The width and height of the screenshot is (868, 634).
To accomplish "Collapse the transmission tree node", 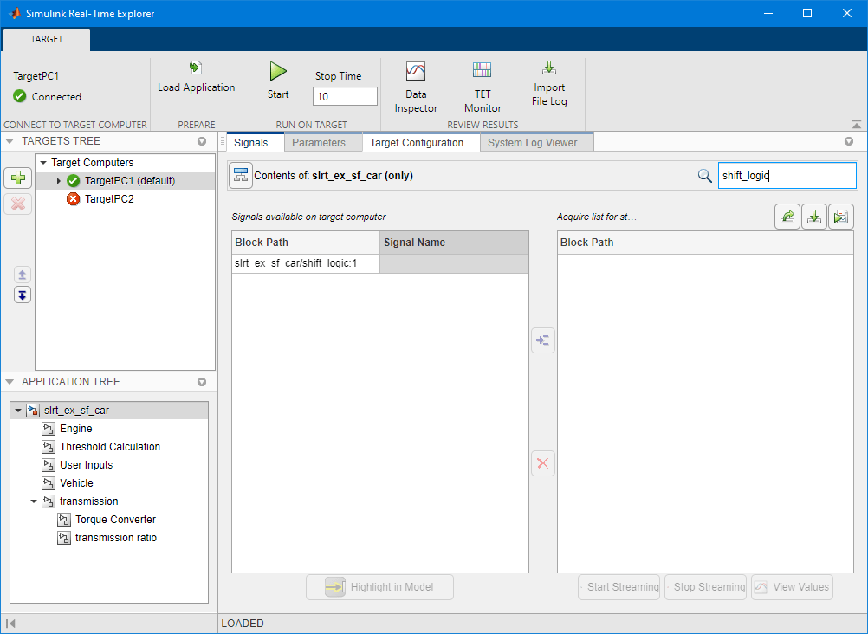I will (33, 501).
